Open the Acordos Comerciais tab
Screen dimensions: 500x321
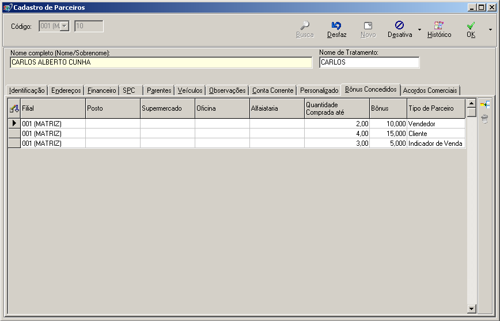[430, 90]
